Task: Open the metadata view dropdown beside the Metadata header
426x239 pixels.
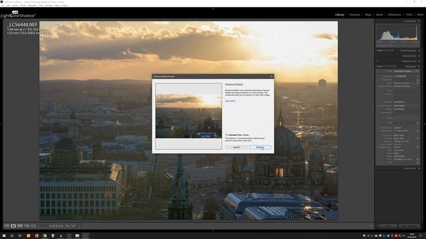Action: (x=386, y=66)
